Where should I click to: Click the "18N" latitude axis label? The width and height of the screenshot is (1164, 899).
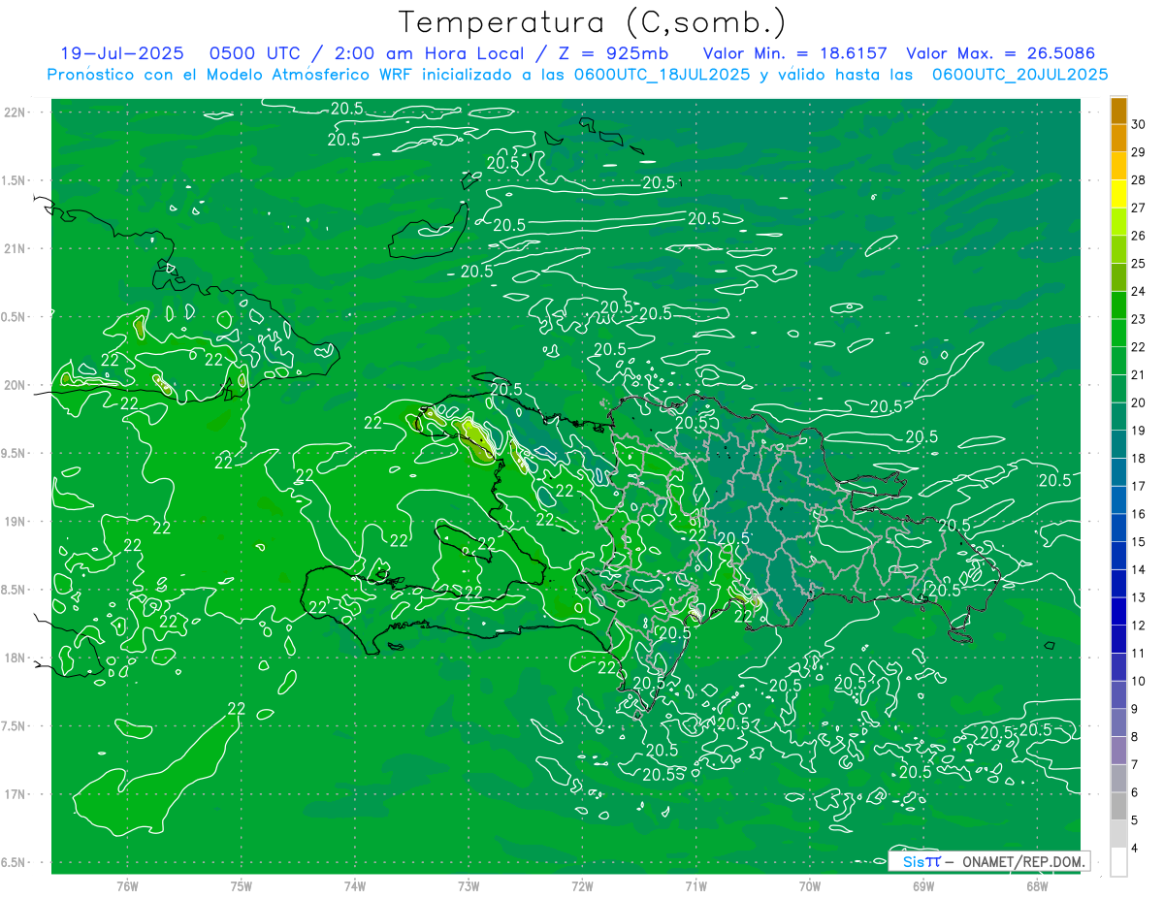16,658
